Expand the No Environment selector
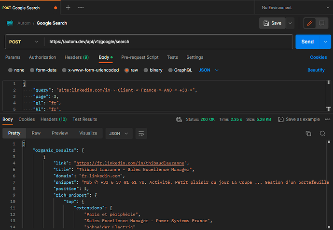This screenshot has width=333, height=230. (295, 8)
